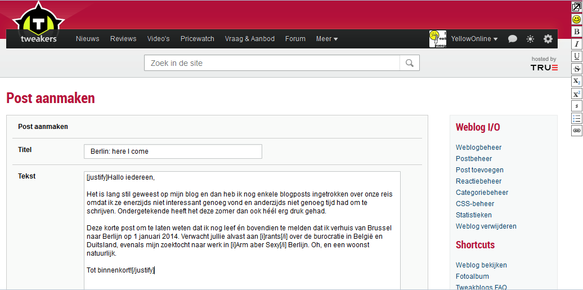583x290 pixels.
Task: Open settings gear icon
Action: click(x=548, y=39)
